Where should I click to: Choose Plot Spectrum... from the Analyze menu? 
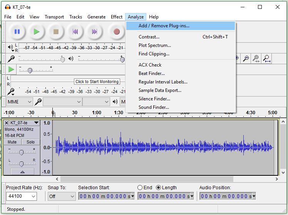coord(181,45)
